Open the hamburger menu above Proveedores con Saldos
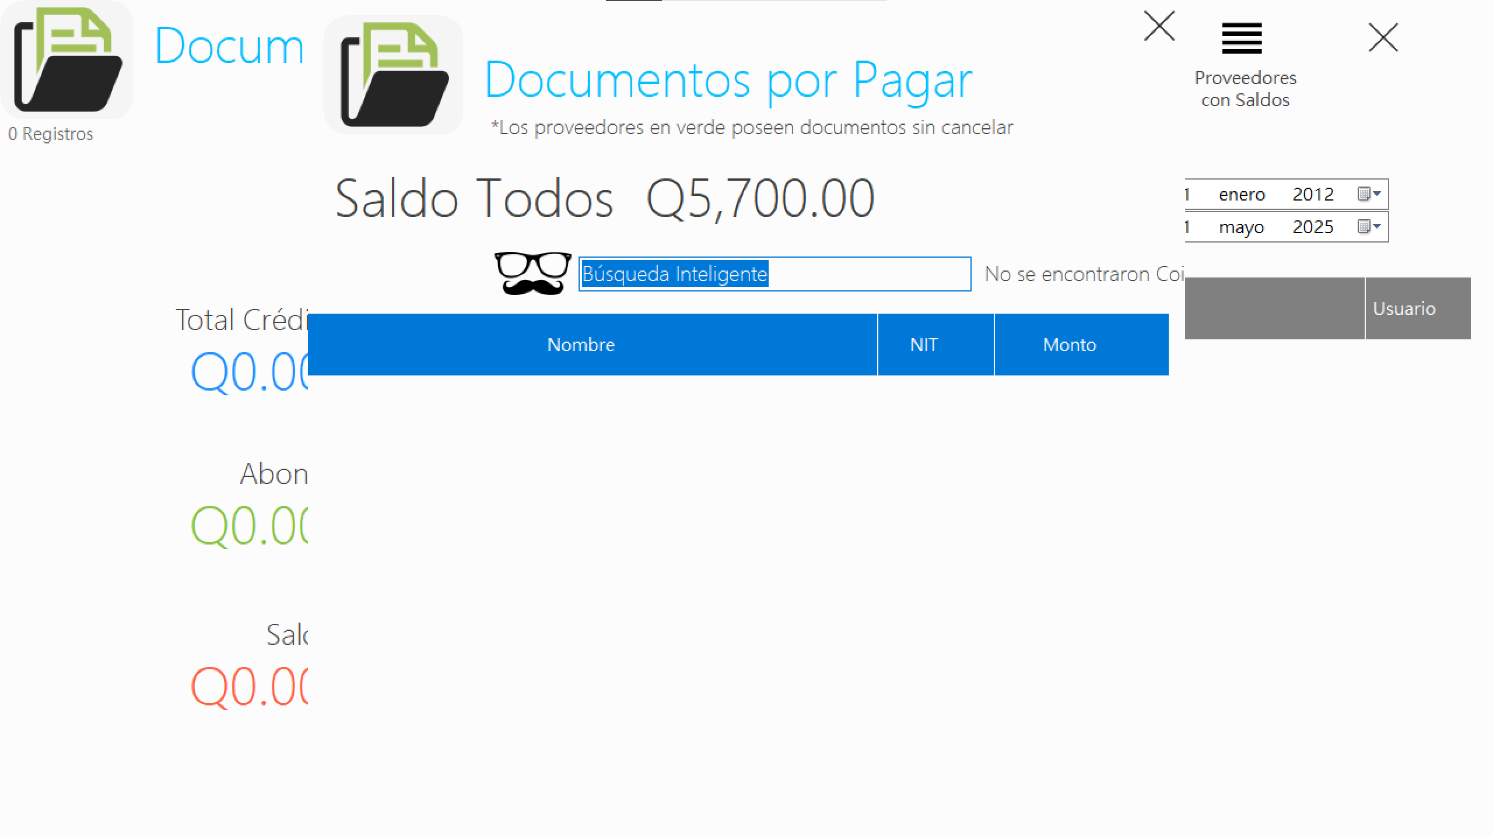Screen dimensions: 1493x836 click(1241, 38)
